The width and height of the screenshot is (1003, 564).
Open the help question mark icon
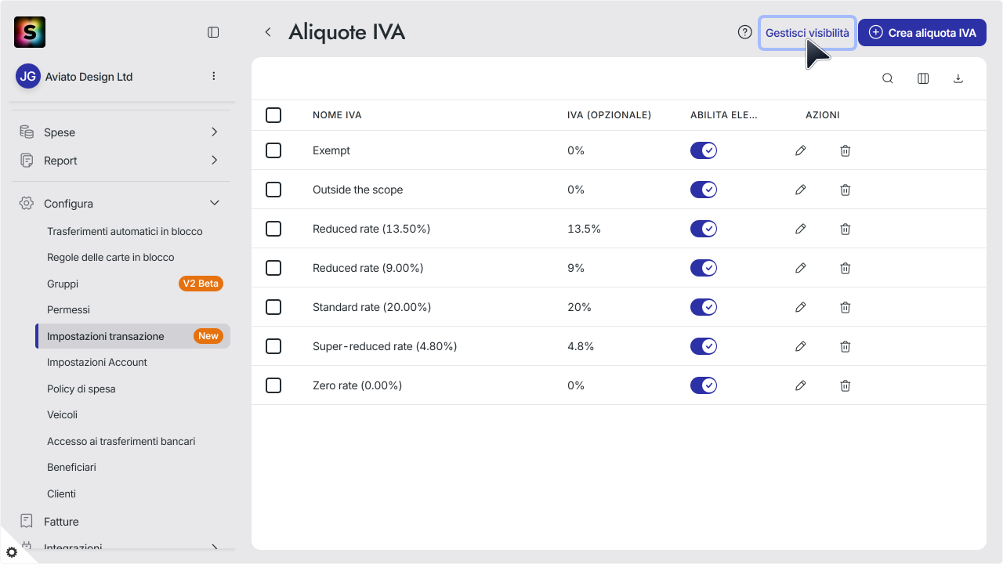(x=745, y=32)
